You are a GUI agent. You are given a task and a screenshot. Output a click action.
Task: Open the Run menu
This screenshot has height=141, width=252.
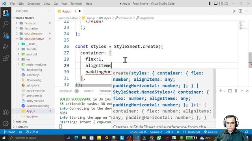coord(64,4)
